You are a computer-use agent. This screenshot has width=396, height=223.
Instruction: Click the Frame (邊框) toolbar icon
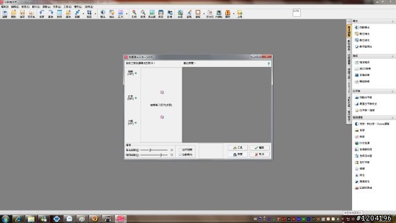click(198, 14)
